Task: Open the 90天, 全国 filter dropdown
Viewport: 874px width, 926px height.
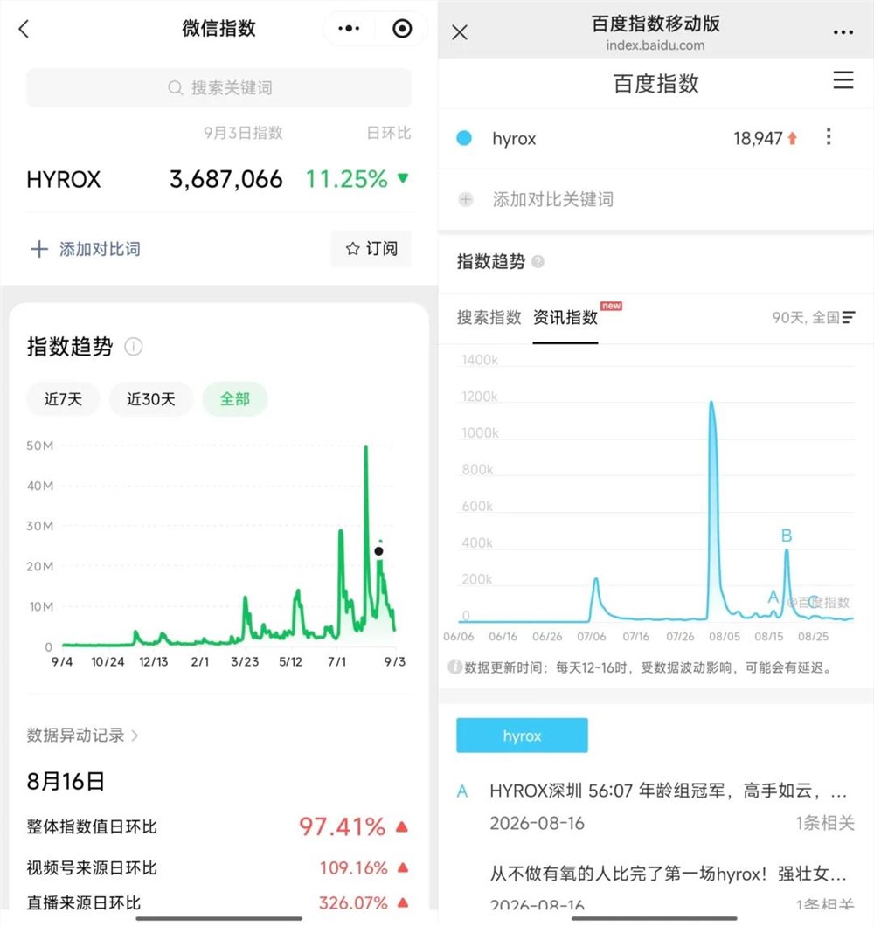Action: pos(813,318)
